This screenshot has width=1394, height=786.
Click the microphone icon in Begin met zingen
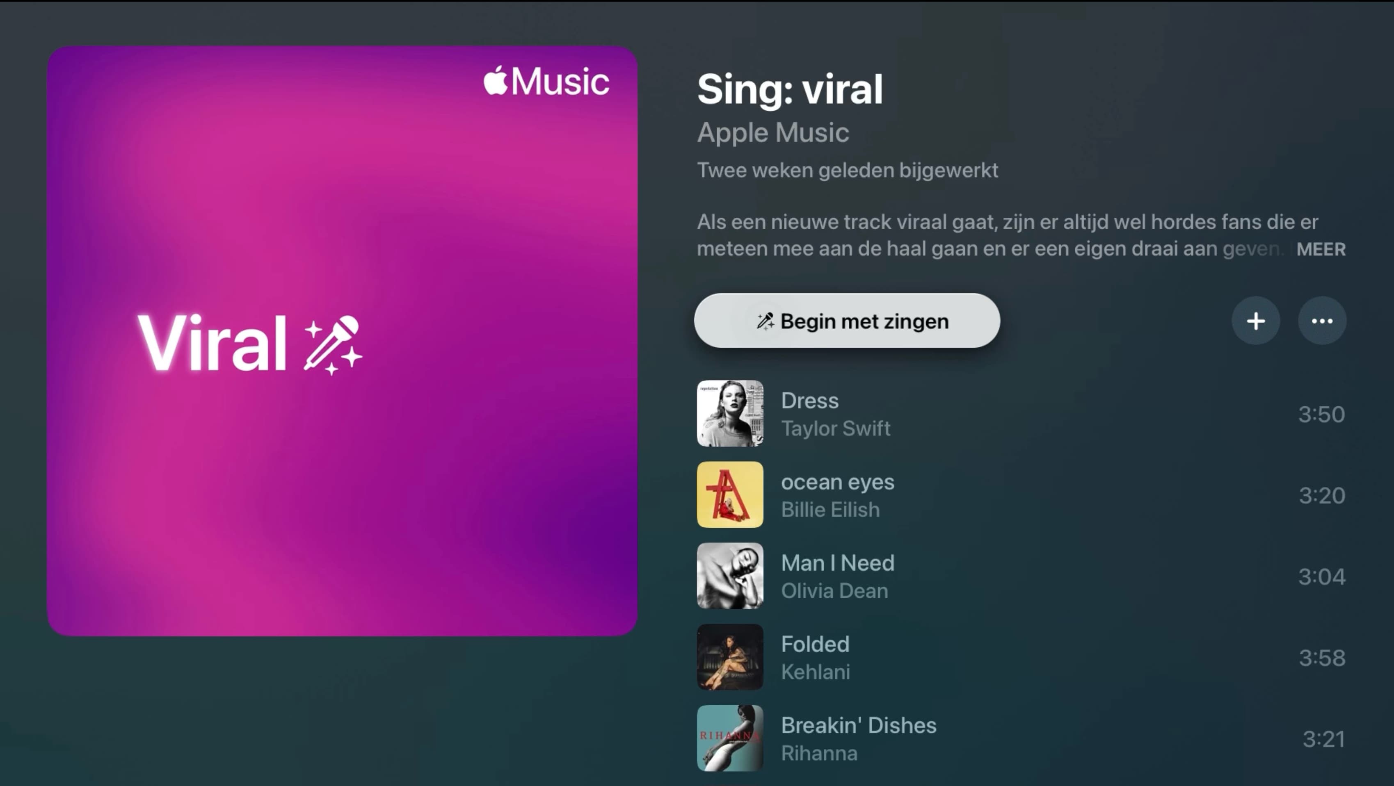765,321
